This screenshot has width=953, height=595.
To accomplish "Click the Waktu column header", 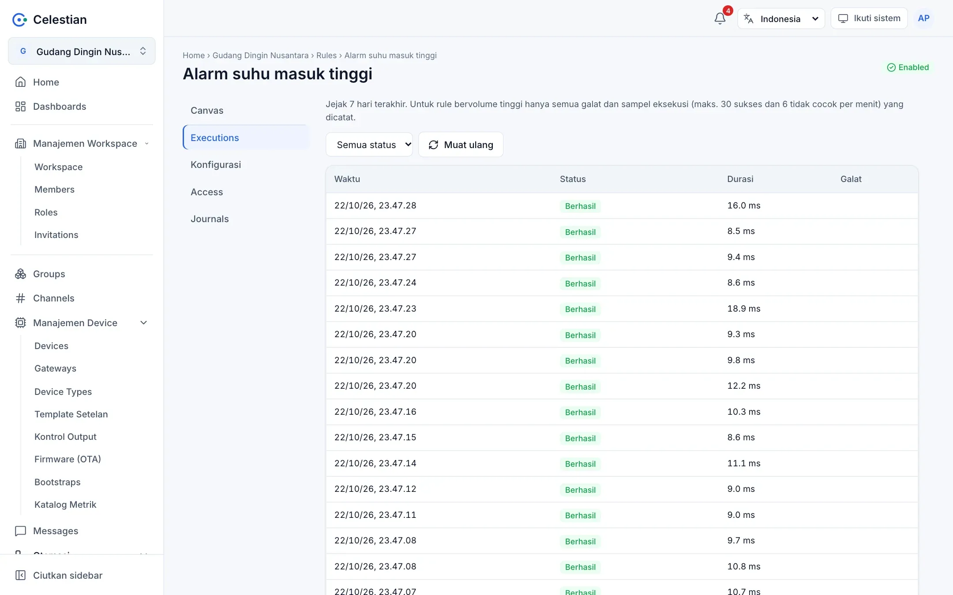I will tap(347, 179).
